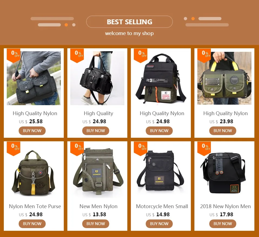Click the 0% OFF badge on $17.98 bag
The height and width of the screenshot is (237, 259).
(x=204, y=149)
